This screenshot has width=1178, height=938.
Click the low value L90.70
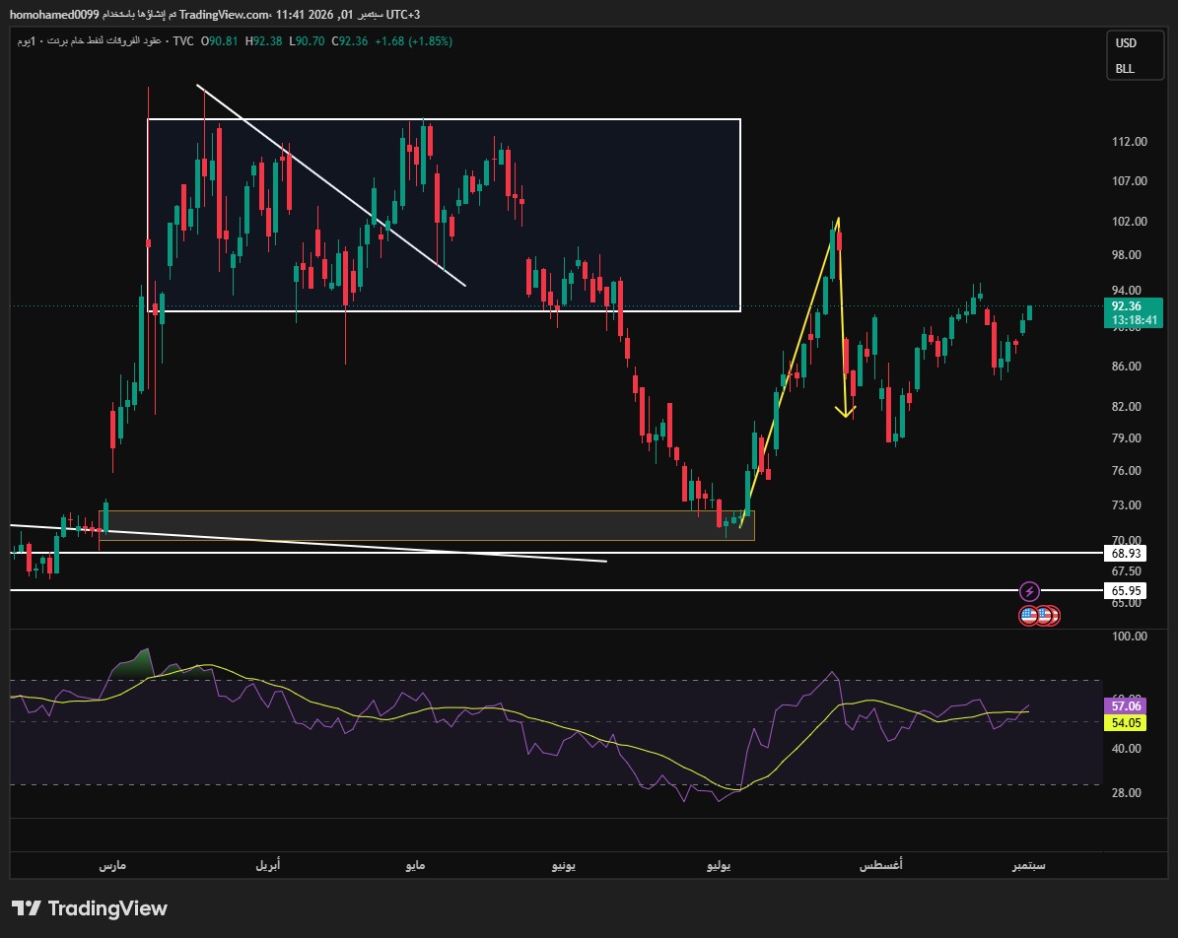pyautogui.click(x=308, y=41)
